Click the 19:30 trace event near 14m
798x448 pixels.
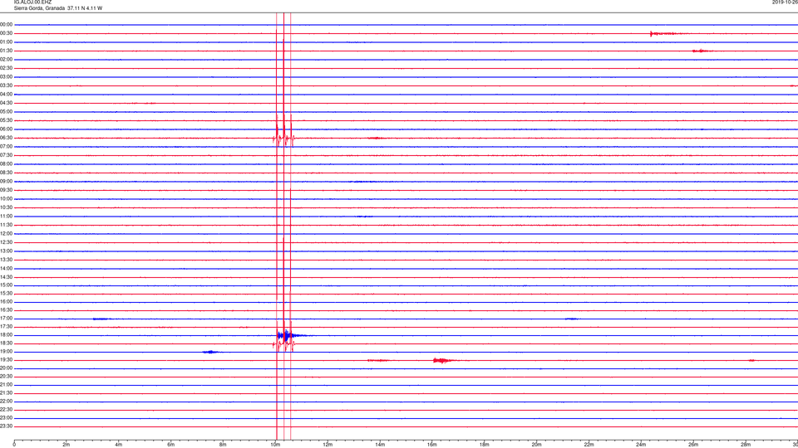pos(377,361)
